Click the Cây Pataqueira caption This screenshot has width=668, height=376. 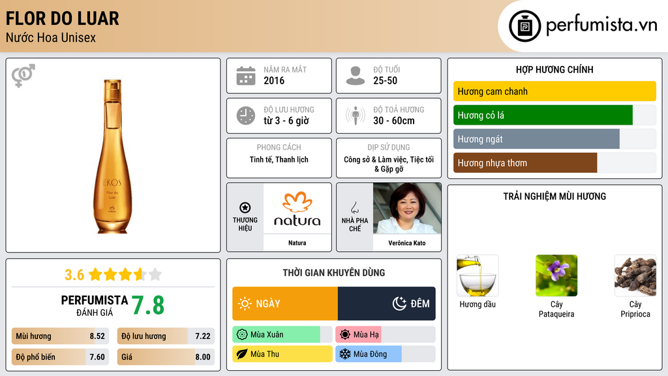click(556, 309)
